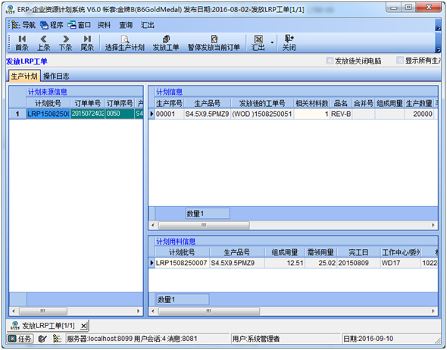The height and width of the screenshot is (350, 447).
Task: Click the 任务 task button in status bar
Action: click(x=20, y=339)
